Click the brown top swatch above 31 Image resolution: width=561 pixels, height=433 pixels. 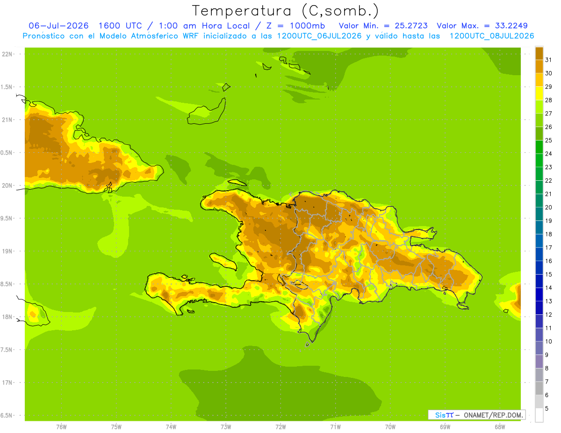tap(539, 53)
